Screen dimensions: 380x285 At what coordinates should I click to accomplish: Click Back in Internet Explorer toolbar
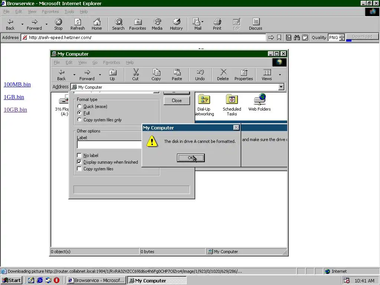pyautogui.click(x=10, y=24)
